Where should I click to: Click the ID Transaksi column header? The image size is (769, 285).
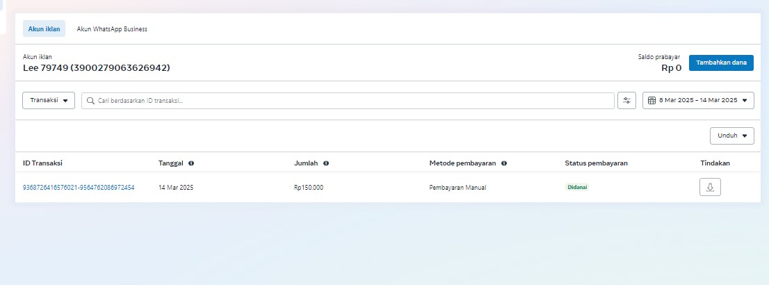coord(43,163)
